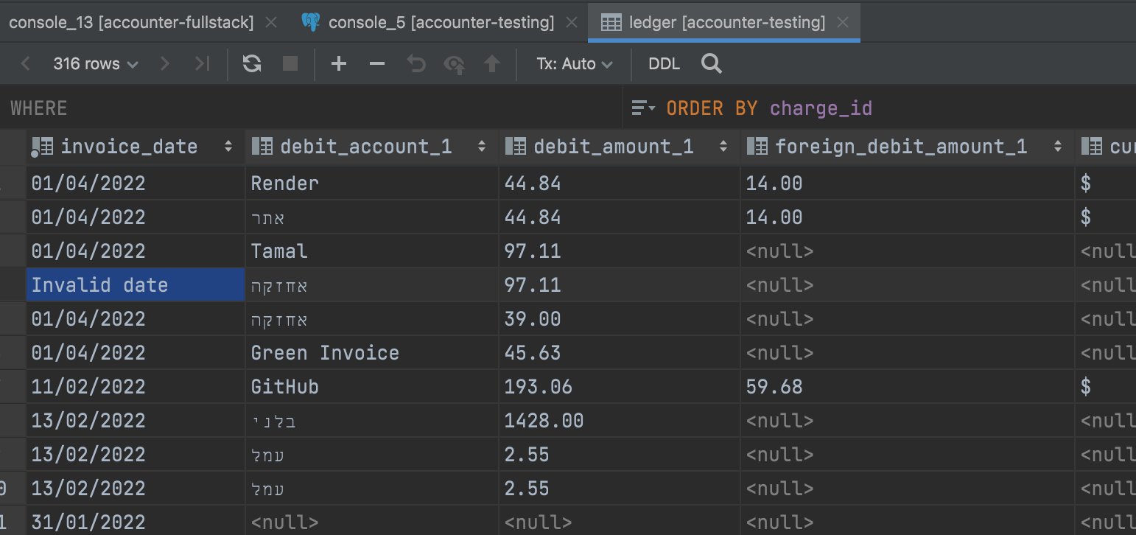Select 97.11 amount in Tamal row
The height and width of the screenshot is (535, 1136).
point(620,251)
